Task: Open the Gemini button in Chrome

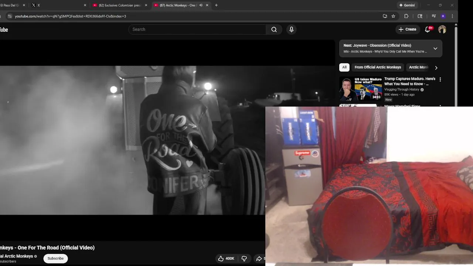Action: 407,5
